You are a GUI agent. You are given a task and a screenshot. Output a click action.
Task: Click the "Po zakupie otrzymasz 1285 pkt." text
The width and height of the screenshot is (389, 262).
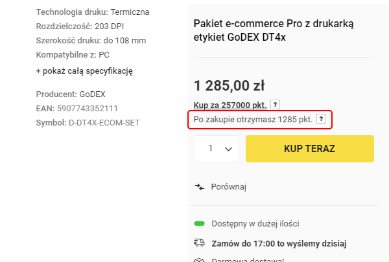[x=253, y=120]
